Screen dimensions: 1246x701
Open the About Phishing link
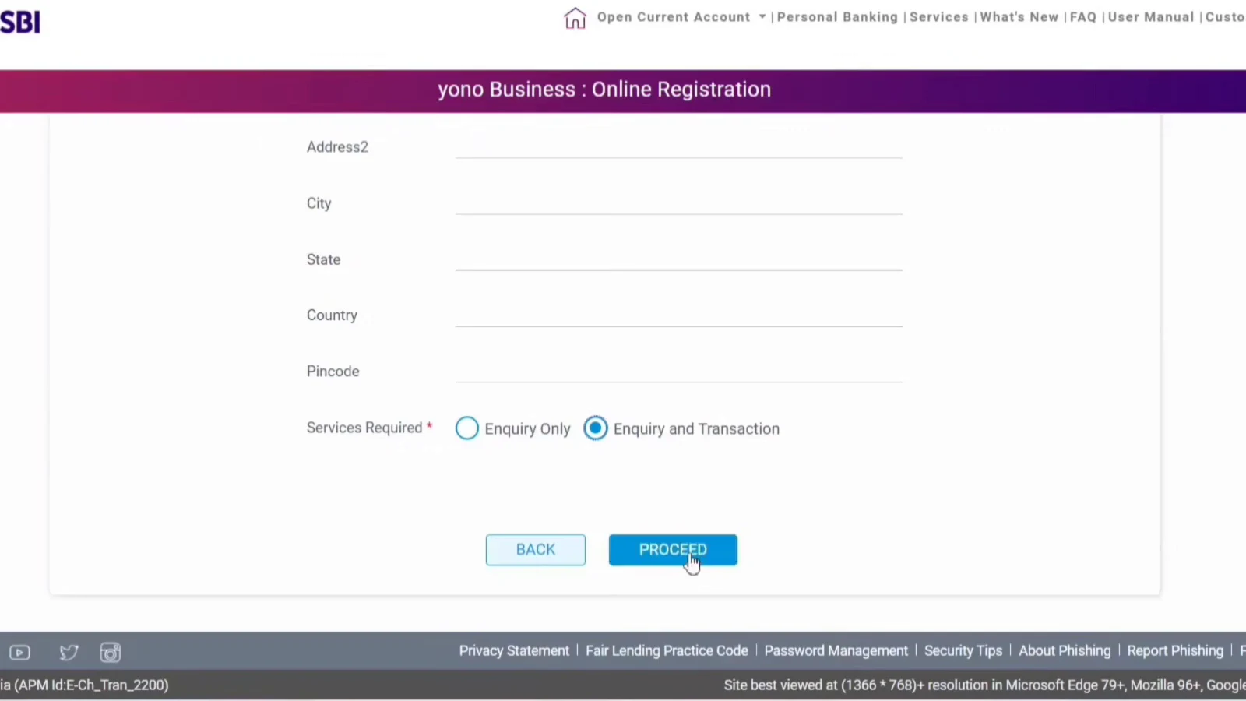coord(1065,651)
